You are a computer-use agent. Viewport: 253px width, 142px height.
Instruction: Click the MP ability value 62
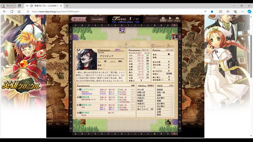click(x=148, y=58)
